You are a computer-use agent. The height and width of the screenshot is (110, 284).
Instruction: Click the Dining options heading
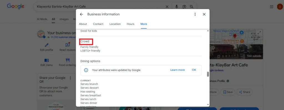click(x=90, y=61)
